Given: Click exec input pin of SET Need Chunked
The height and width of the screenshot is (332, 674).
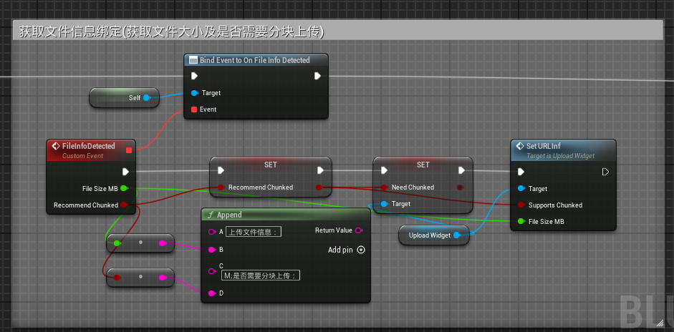Looking at the screenshot, I should (385, 170).
